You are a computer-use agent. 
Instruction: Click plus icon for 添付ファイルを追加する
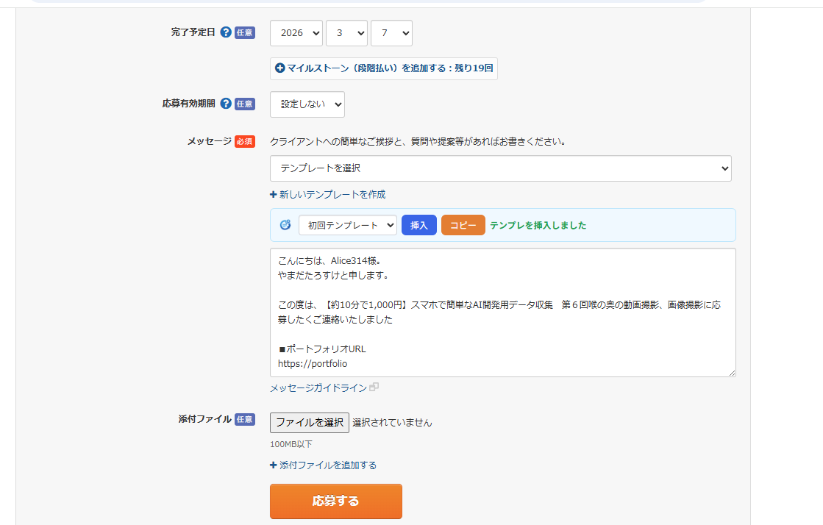tap(273, 465)
